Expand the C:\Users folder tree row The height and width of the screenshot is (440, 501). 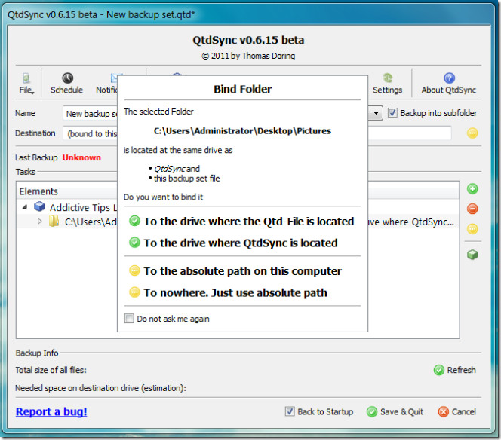[x=39, y=221]
